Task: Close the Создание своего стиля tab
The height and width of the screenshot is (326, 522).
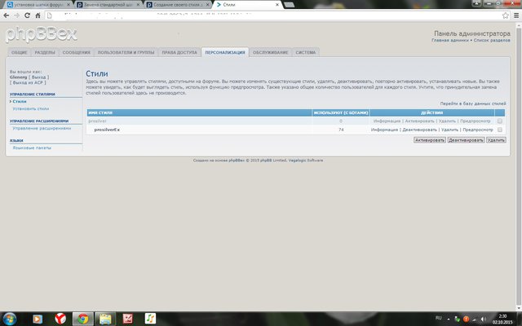Action: pos(207,5)
